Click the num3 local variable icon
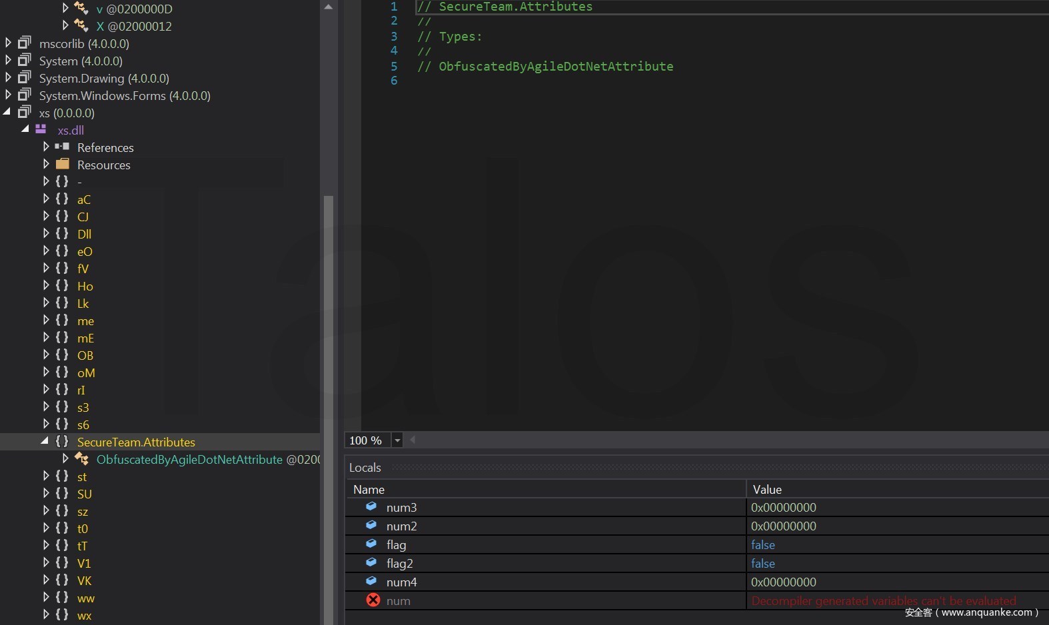1049x625 pixels. click(x=371, y=506)
